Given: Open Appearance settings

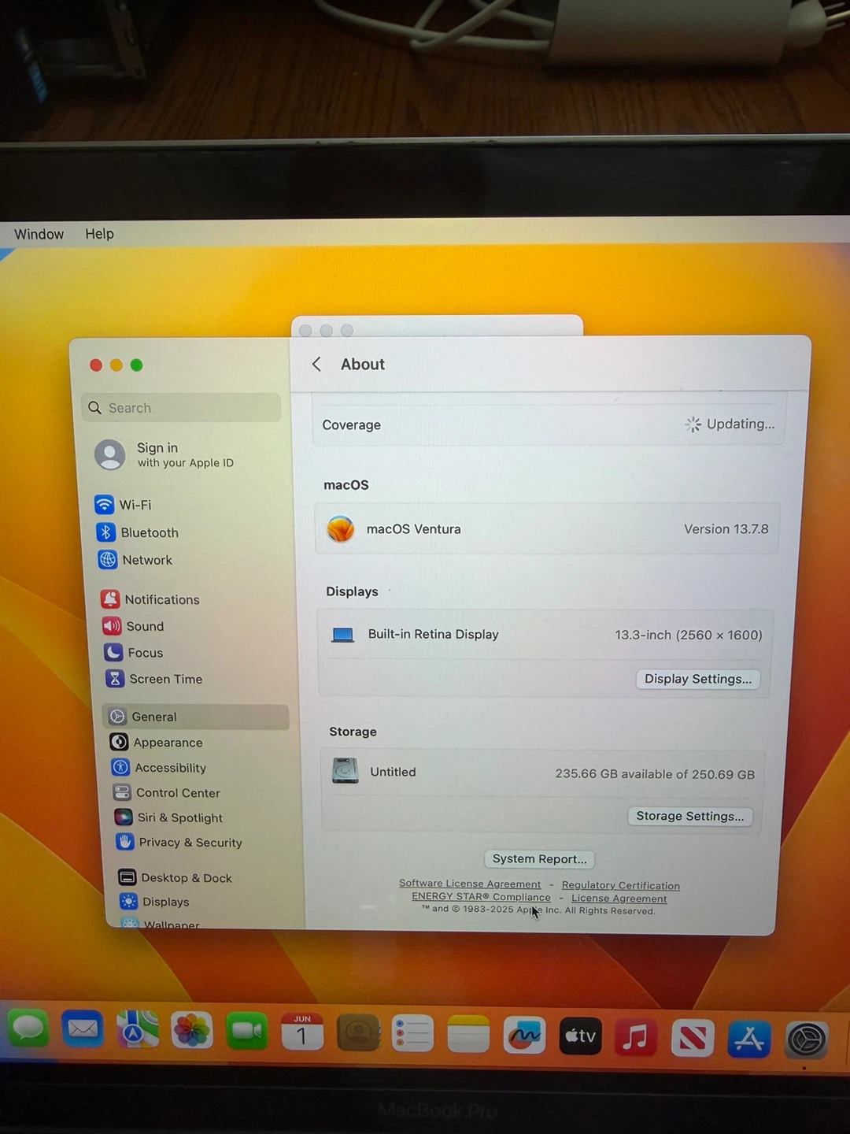Looking at the screenshot, I should (x=157, y=742).
